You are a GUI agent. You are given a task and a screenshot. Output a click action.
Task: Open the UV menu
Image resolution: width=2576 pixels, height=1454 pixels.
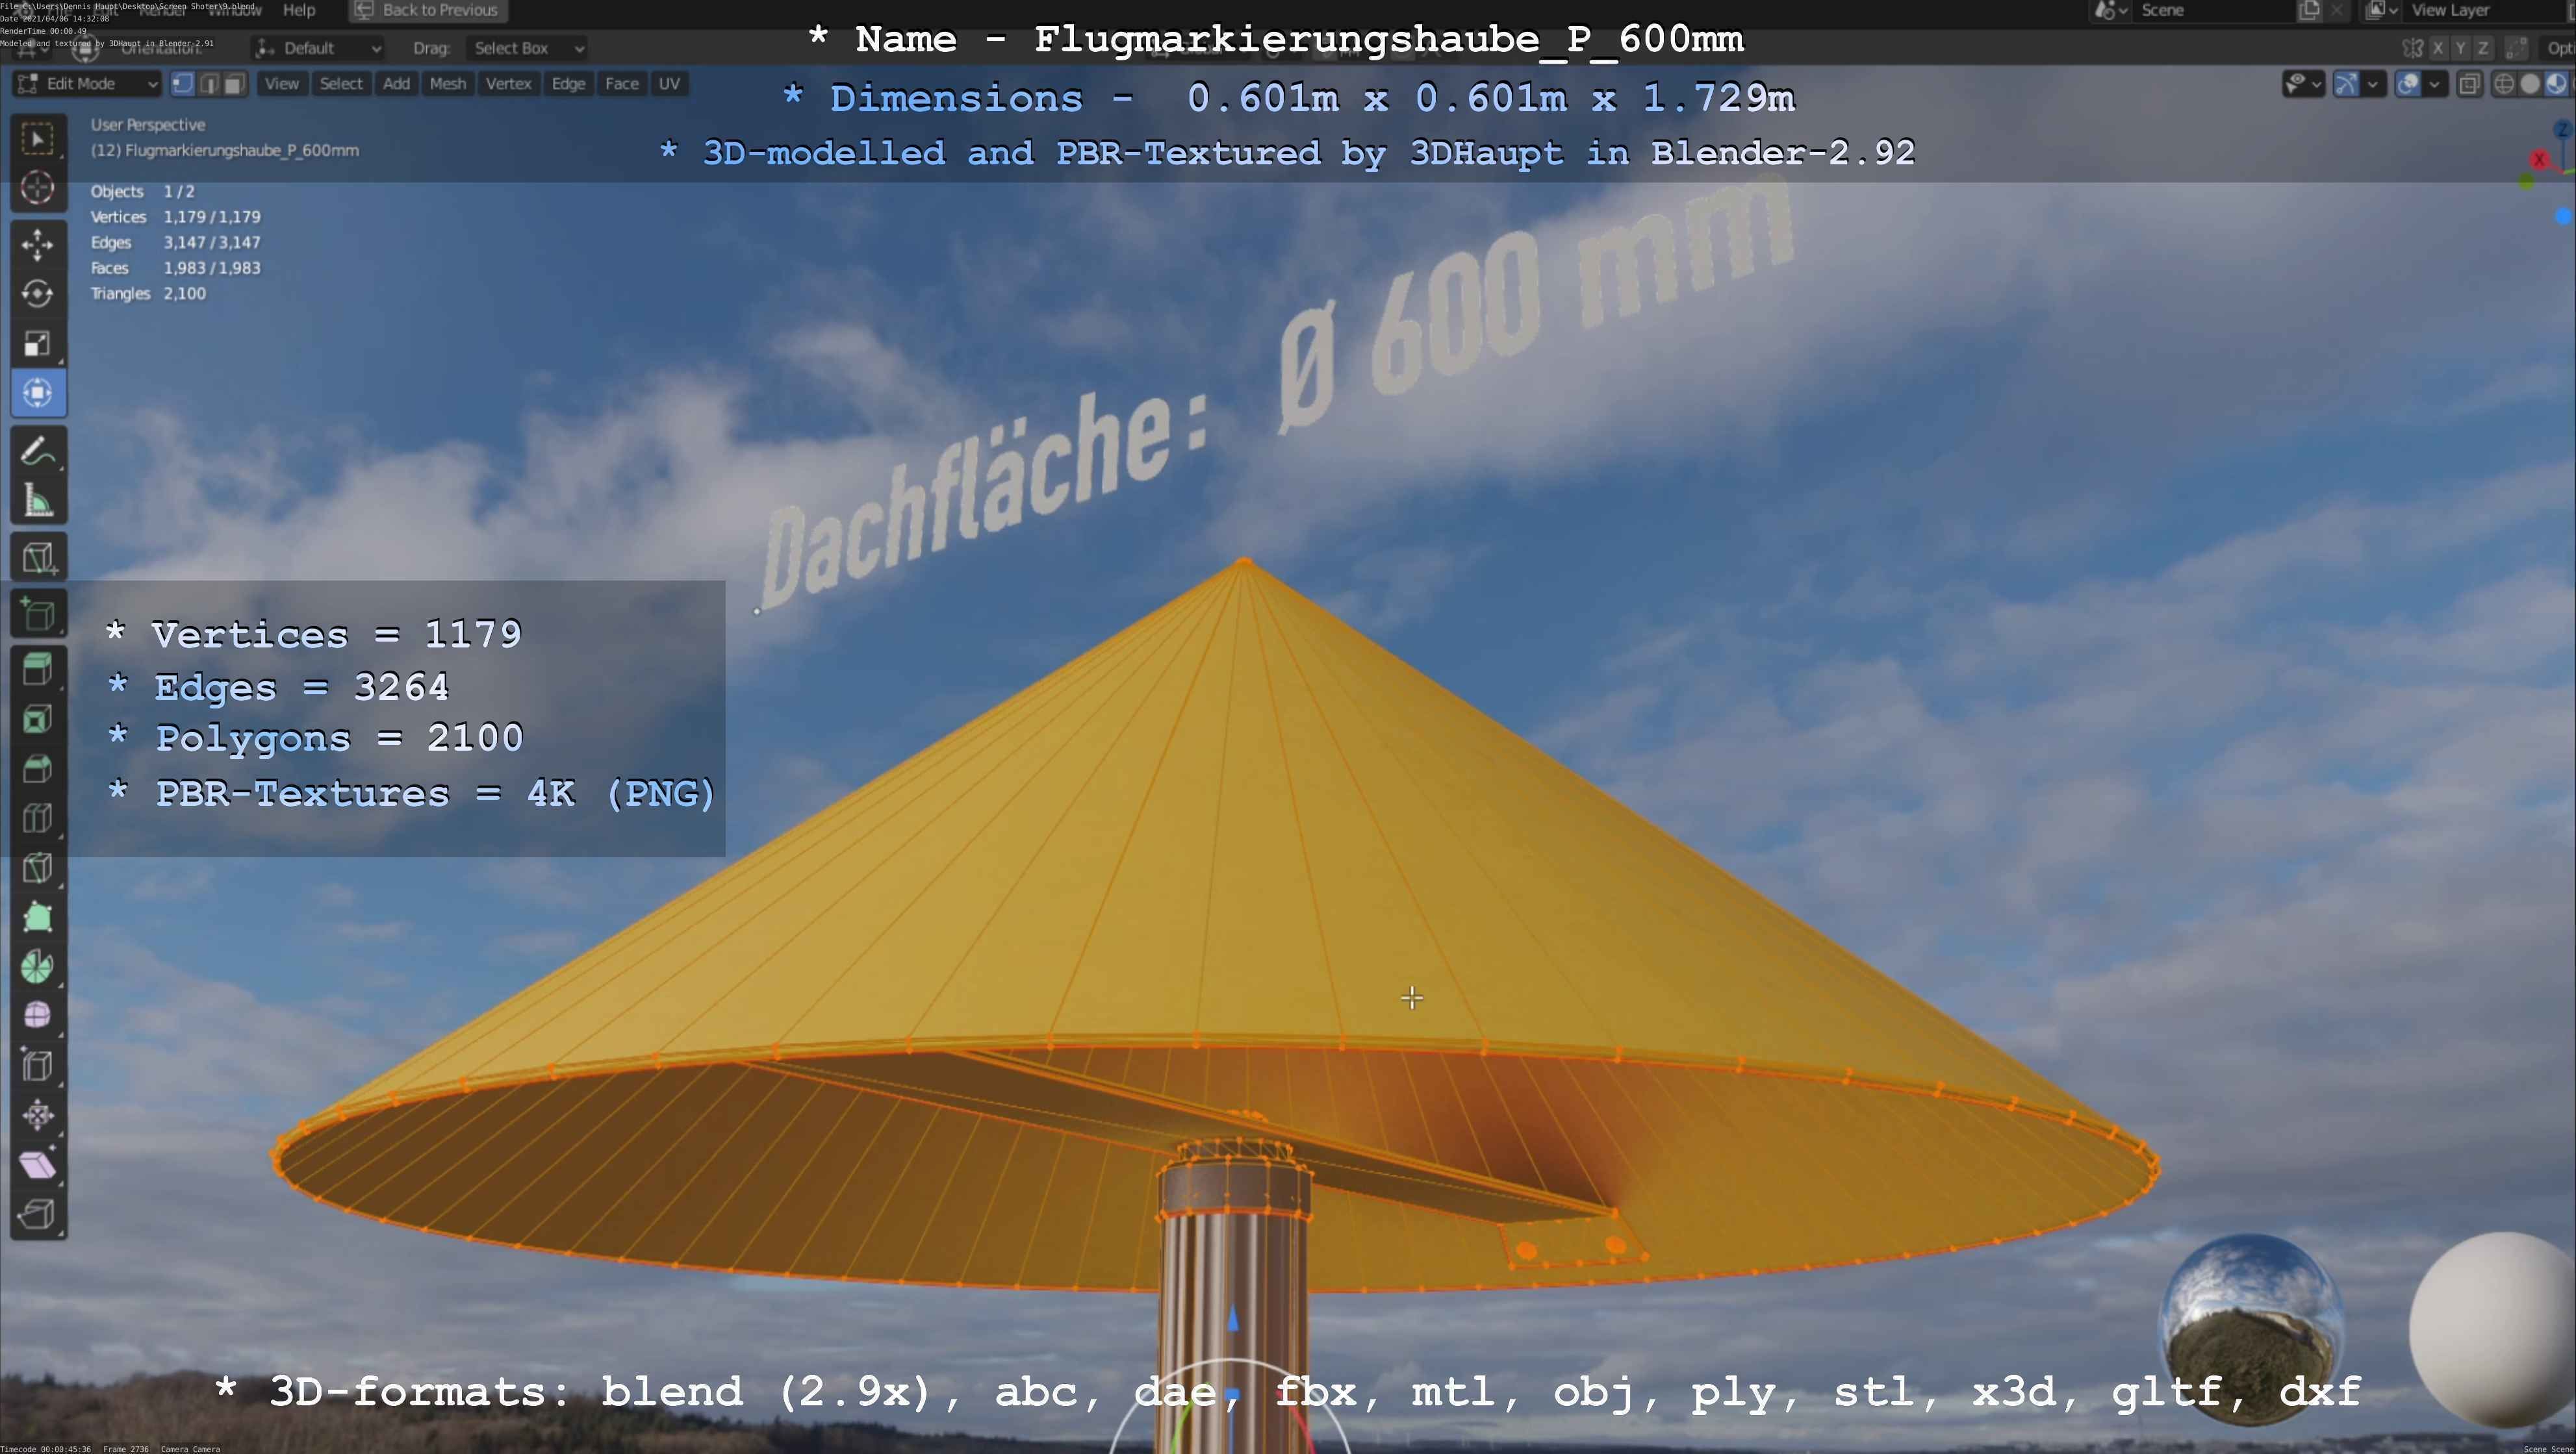click(x=669, y=84)
